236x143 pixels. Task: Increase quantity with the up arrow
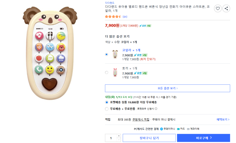(119, 136)
